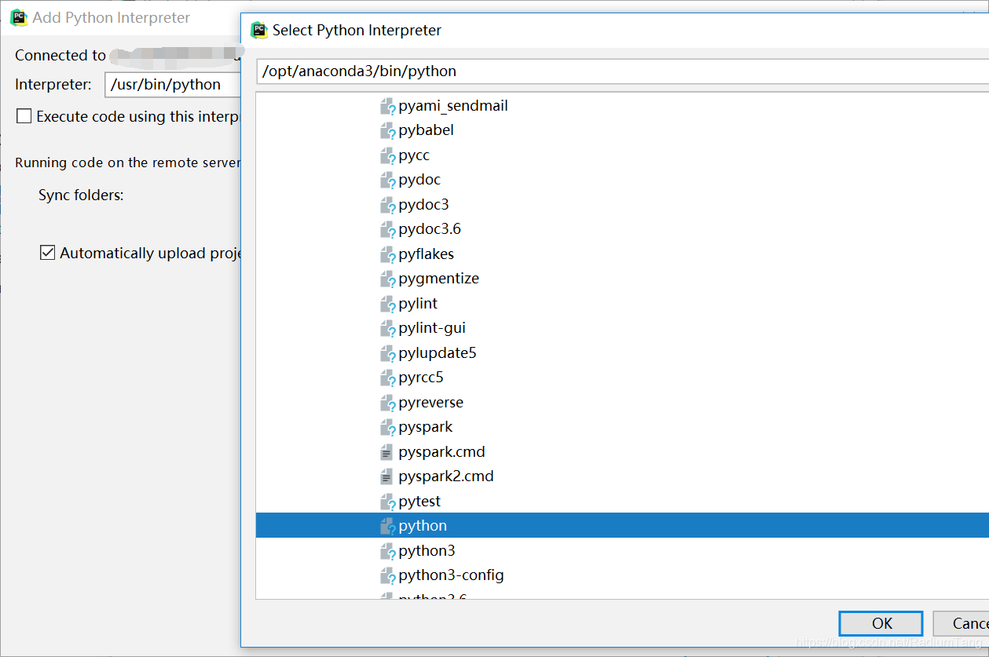Enable Execute code using this interpreter checkbox

[x=24, y=116]
